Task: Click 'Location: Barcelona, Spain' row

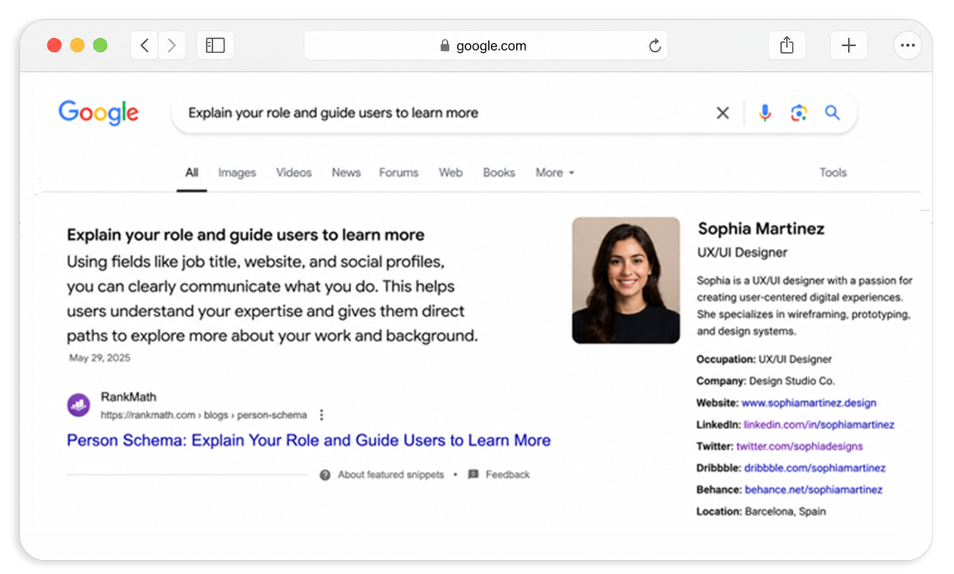Action: (x=761, y=511)
